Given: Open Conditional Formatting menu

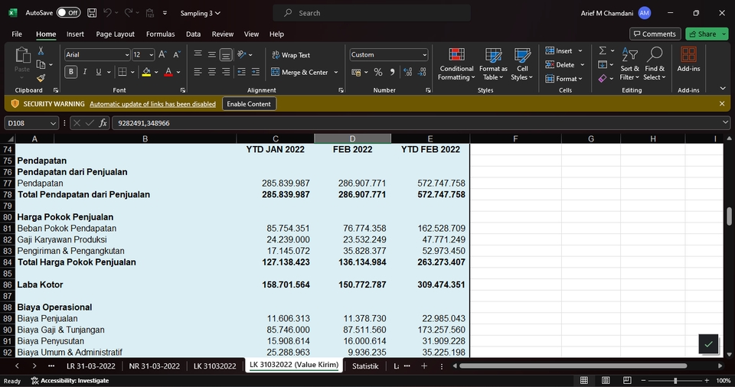Looking at the screenshot, I should coord(456,65).
